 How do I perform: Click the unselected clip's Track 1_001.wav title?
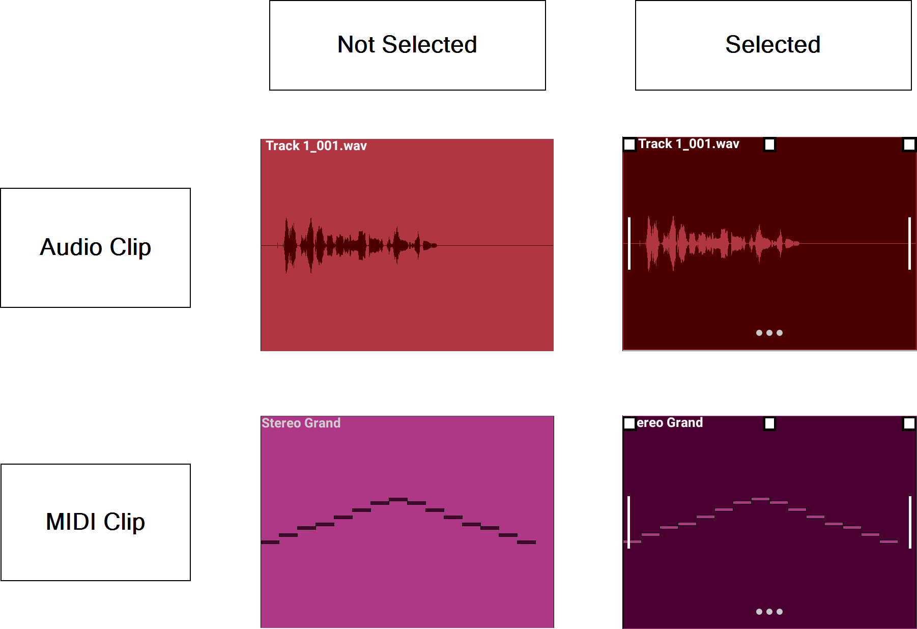(316, 146)
